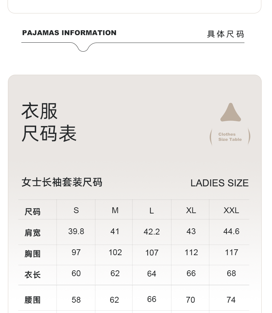Click the 尺码 table header cell

[x=32, y=212]
